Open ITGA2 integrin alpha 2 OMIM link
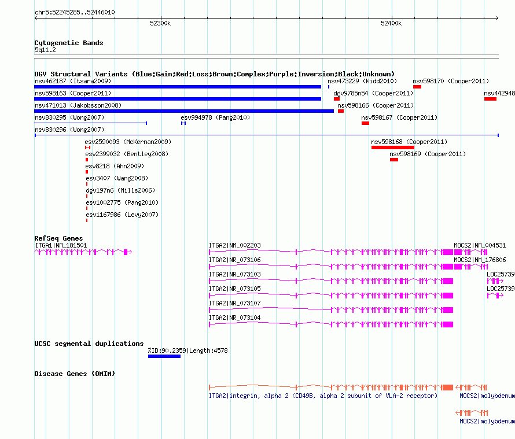Viewport: 515px width, 439px height. click(x=323, y=396)
